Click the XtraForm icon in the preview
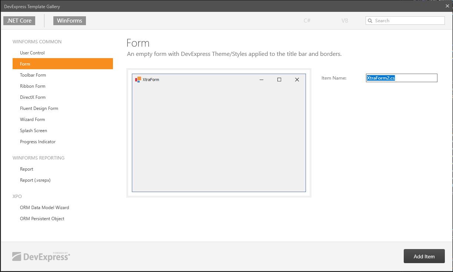The width and height of the screenshot is (453, 272). 139,80
